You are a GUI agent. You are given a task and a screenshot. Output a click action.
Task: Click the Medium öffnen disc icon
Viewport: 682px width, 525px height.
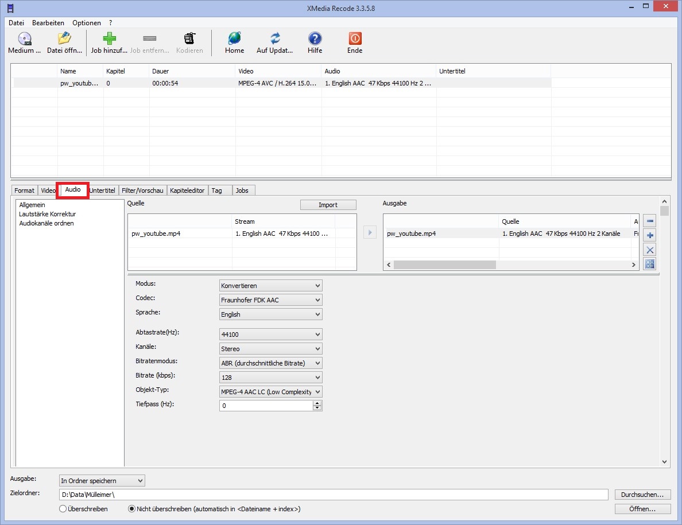click(x=24, y=39)
